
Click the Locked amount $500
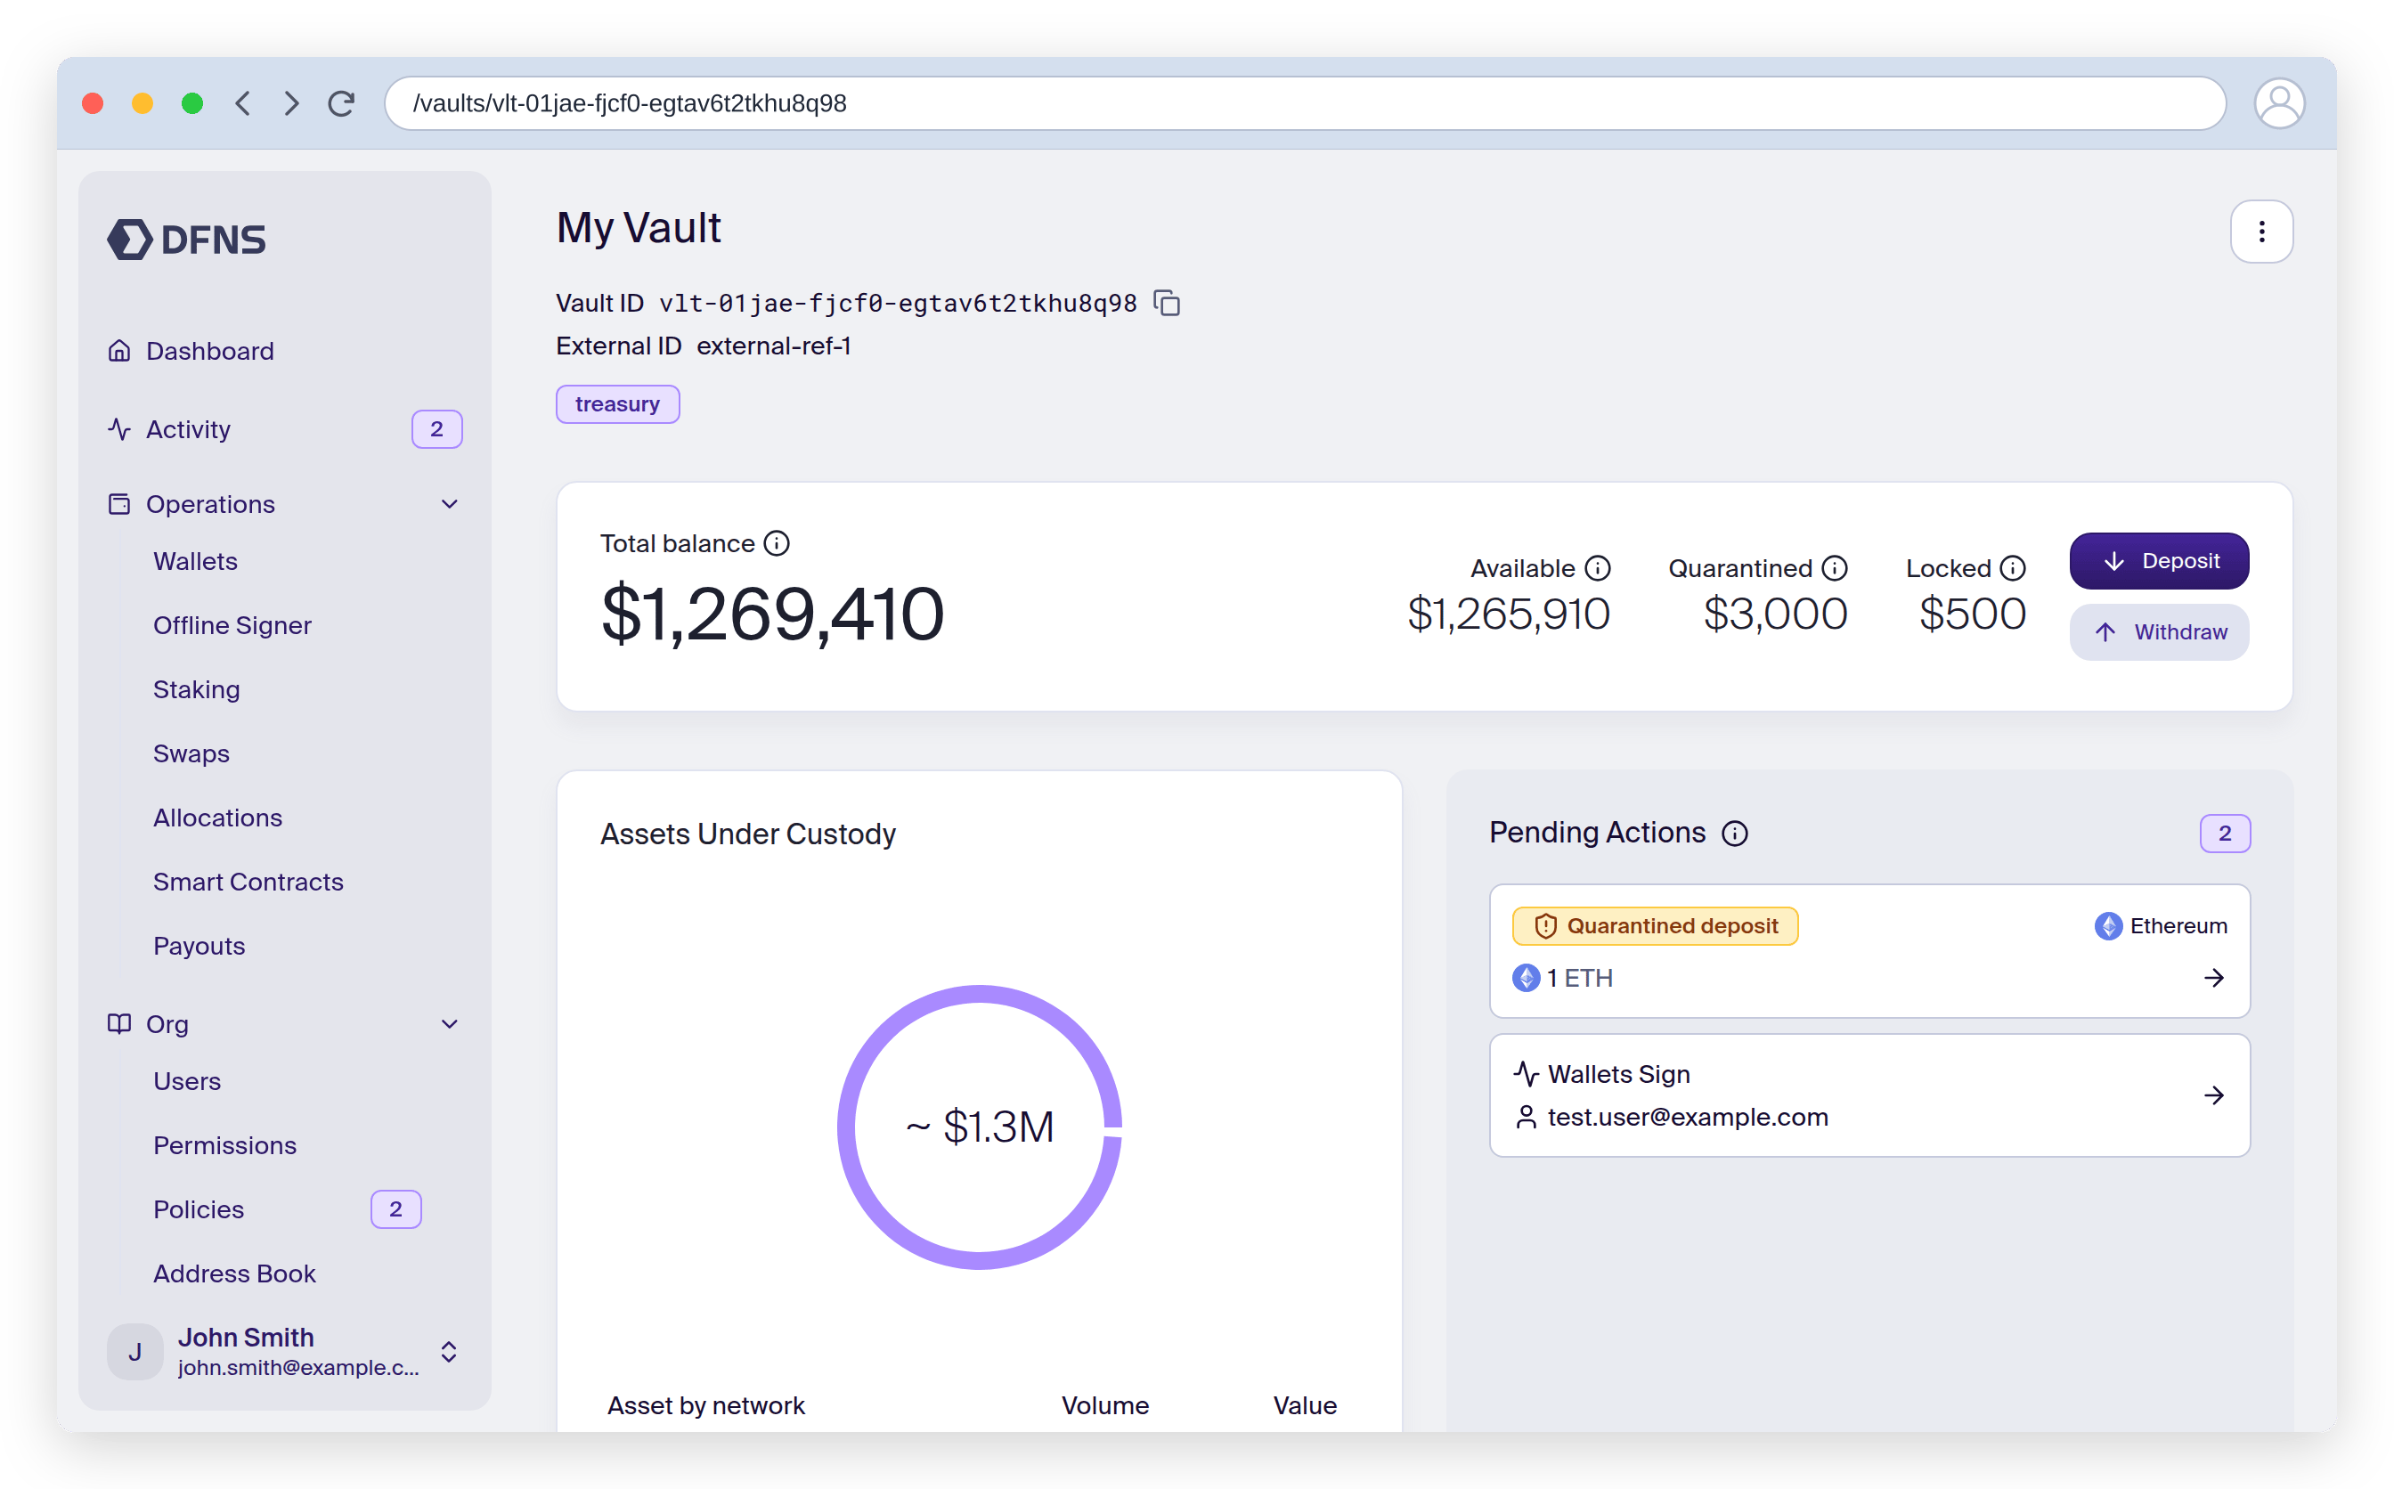[1972, 614]
